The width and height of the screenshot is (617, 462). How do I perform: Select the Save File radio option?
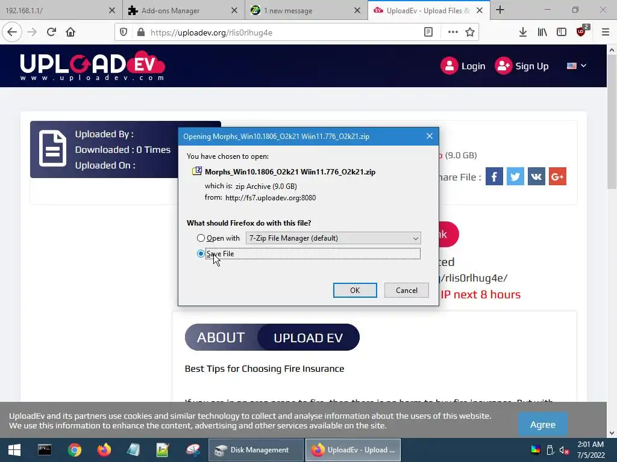point(201,254)
